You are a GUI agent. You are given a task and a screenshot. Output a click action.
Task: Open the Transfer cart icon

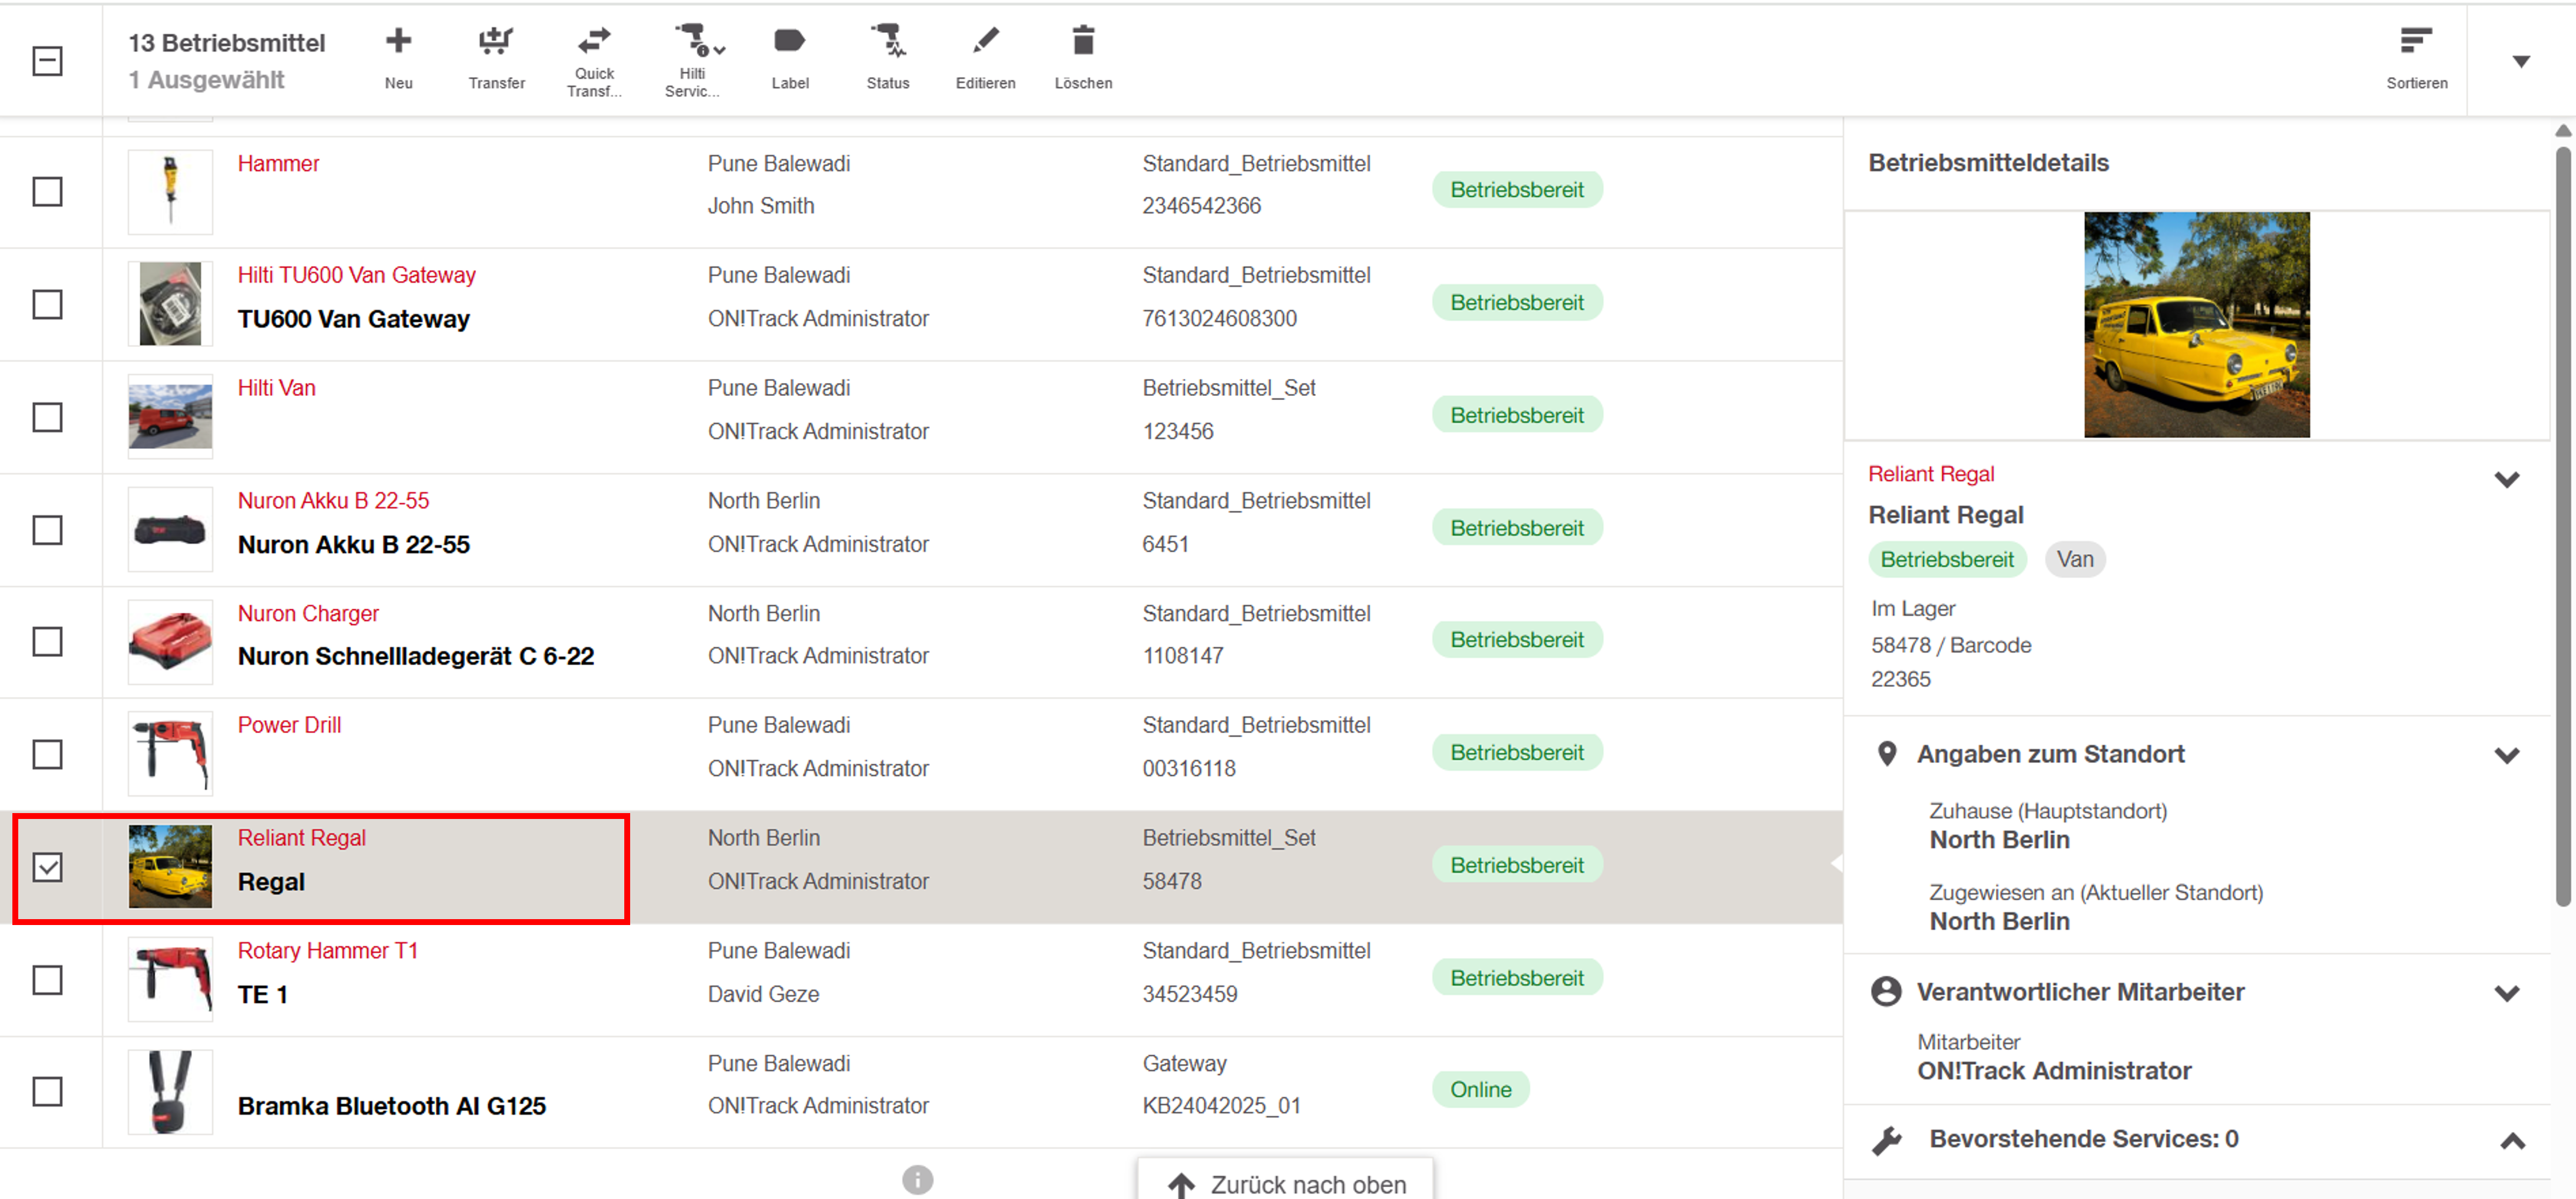pos(496,42)
